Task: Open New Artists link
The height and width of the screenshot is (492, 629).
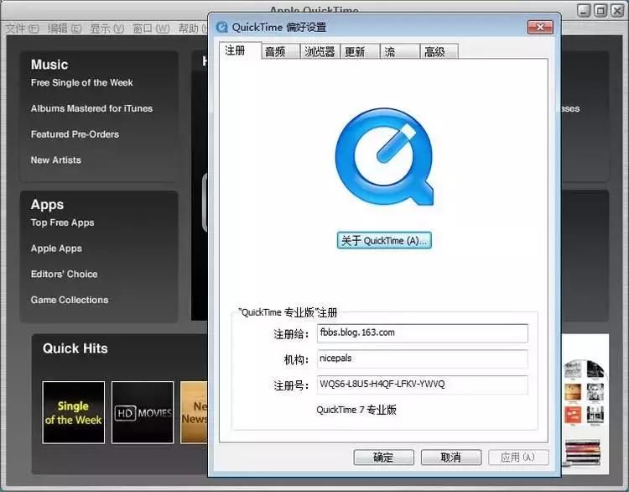Action: (x=56, y=160)
